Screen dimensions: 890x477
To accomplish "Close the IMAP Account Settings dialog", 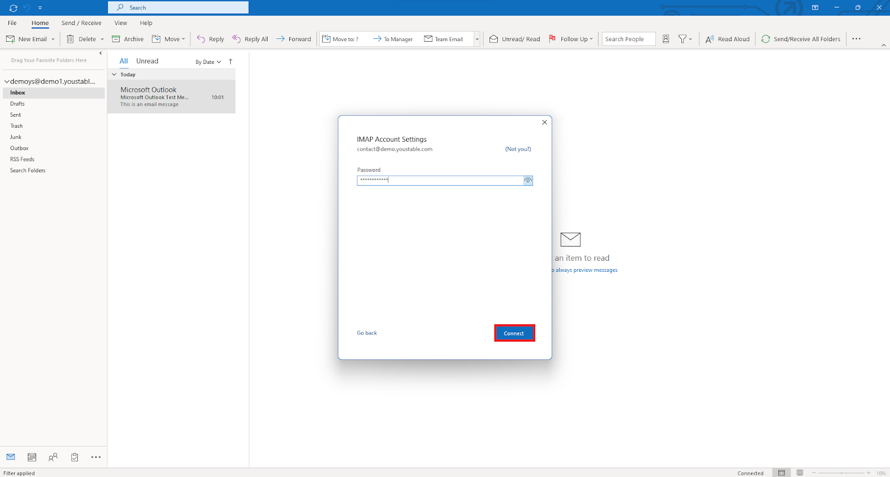I will coord(545,122).
